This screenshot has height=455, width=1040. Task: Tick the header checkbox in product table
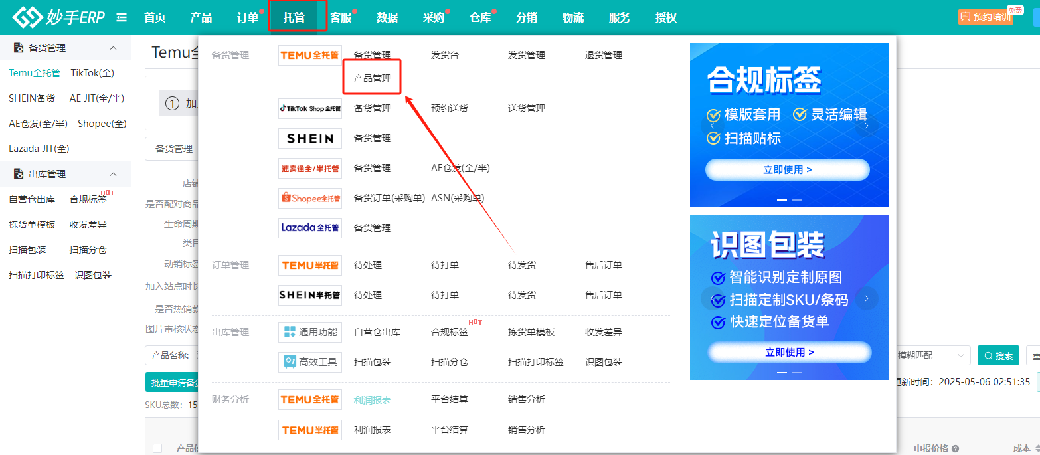point(157,448)
